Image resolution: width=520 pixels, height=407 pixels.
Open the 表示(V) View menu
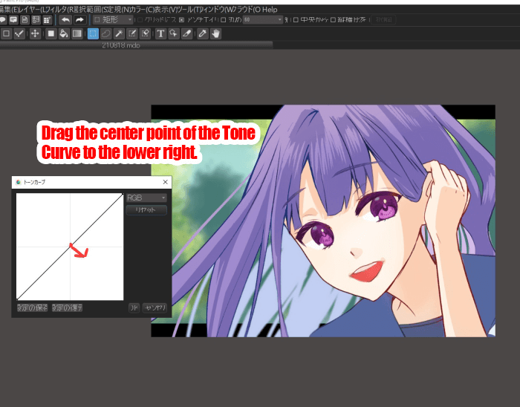[166, 9]
